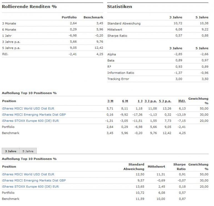Click iShares Emerging Markets in Sharpe Ratio table
Viewport: 214px width, 206px height.
(34, 180)
